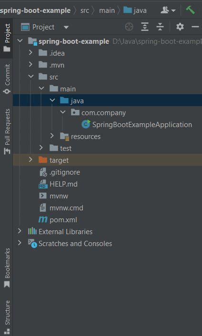Expand the resources folder
This screenshot has width=202, height=336.
click(52, 136)
